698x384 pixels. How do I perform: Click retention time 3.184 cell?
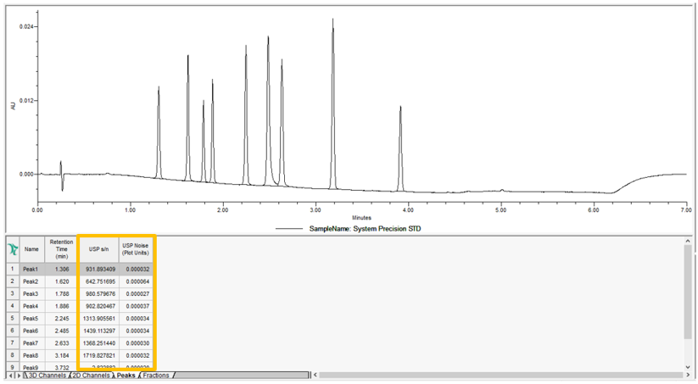coord(60,355)
